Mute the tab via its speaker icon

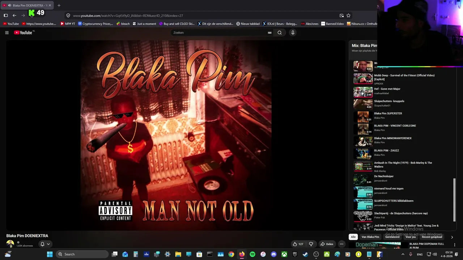9,5
